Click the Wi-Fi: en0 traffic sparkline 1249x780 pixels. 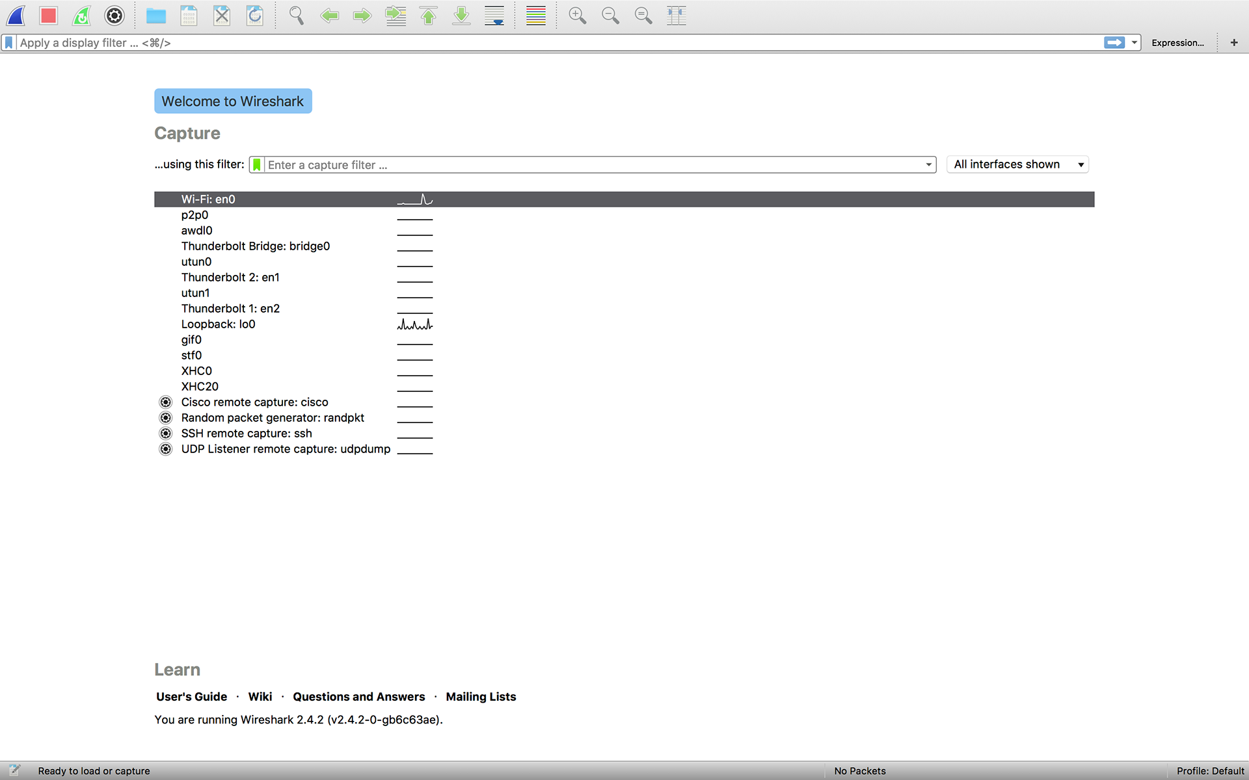415,199
